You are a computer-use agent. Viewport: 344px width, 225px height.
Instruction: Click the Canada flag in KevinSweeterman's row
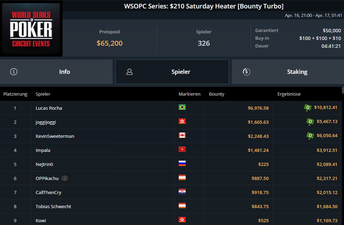click(182, 135)
